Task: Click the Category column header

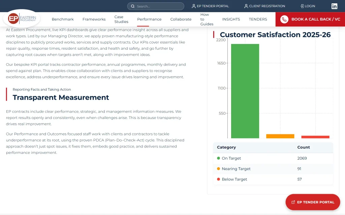Action: 226,147
